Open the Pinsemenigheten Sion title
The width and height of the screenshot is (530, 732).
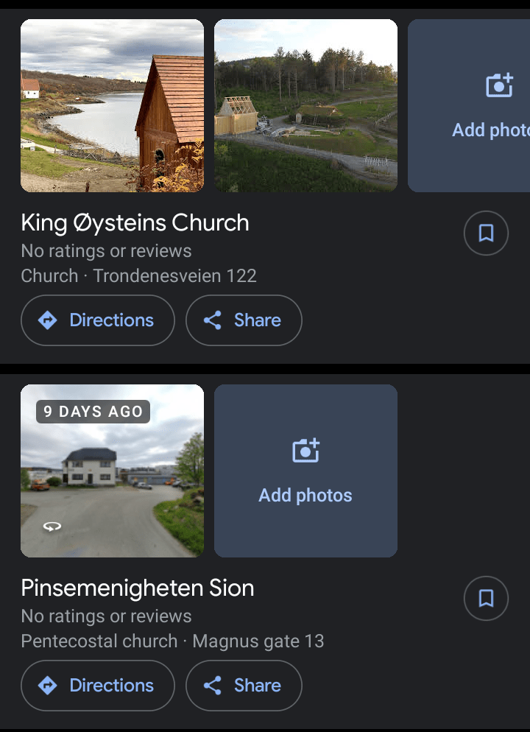pos(138,588)
